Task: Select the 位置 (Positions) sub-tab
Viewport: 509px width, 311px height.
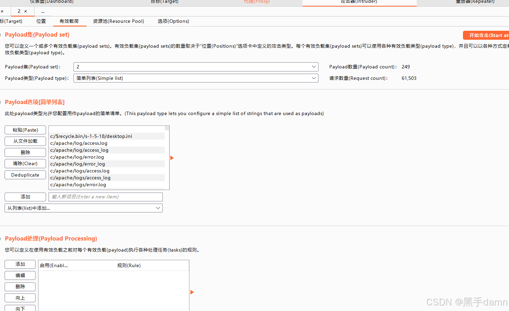Action: [x=41, y=21]
